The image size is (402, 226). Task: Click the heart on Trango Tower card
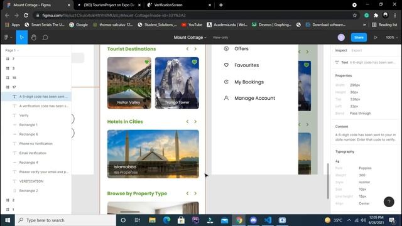pyautogui.click(x=194, y=62)
